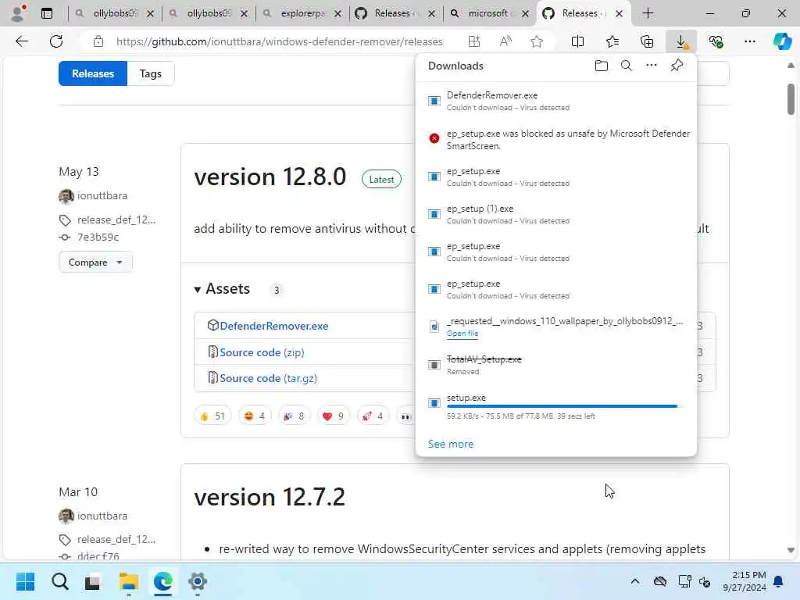Refresh the current page
800x600 pixels.
(x=56, y=41)
